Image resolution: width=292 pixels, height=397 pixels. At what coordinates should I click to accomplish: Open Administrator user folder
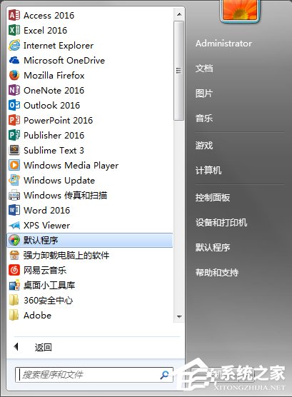(223, 44)
